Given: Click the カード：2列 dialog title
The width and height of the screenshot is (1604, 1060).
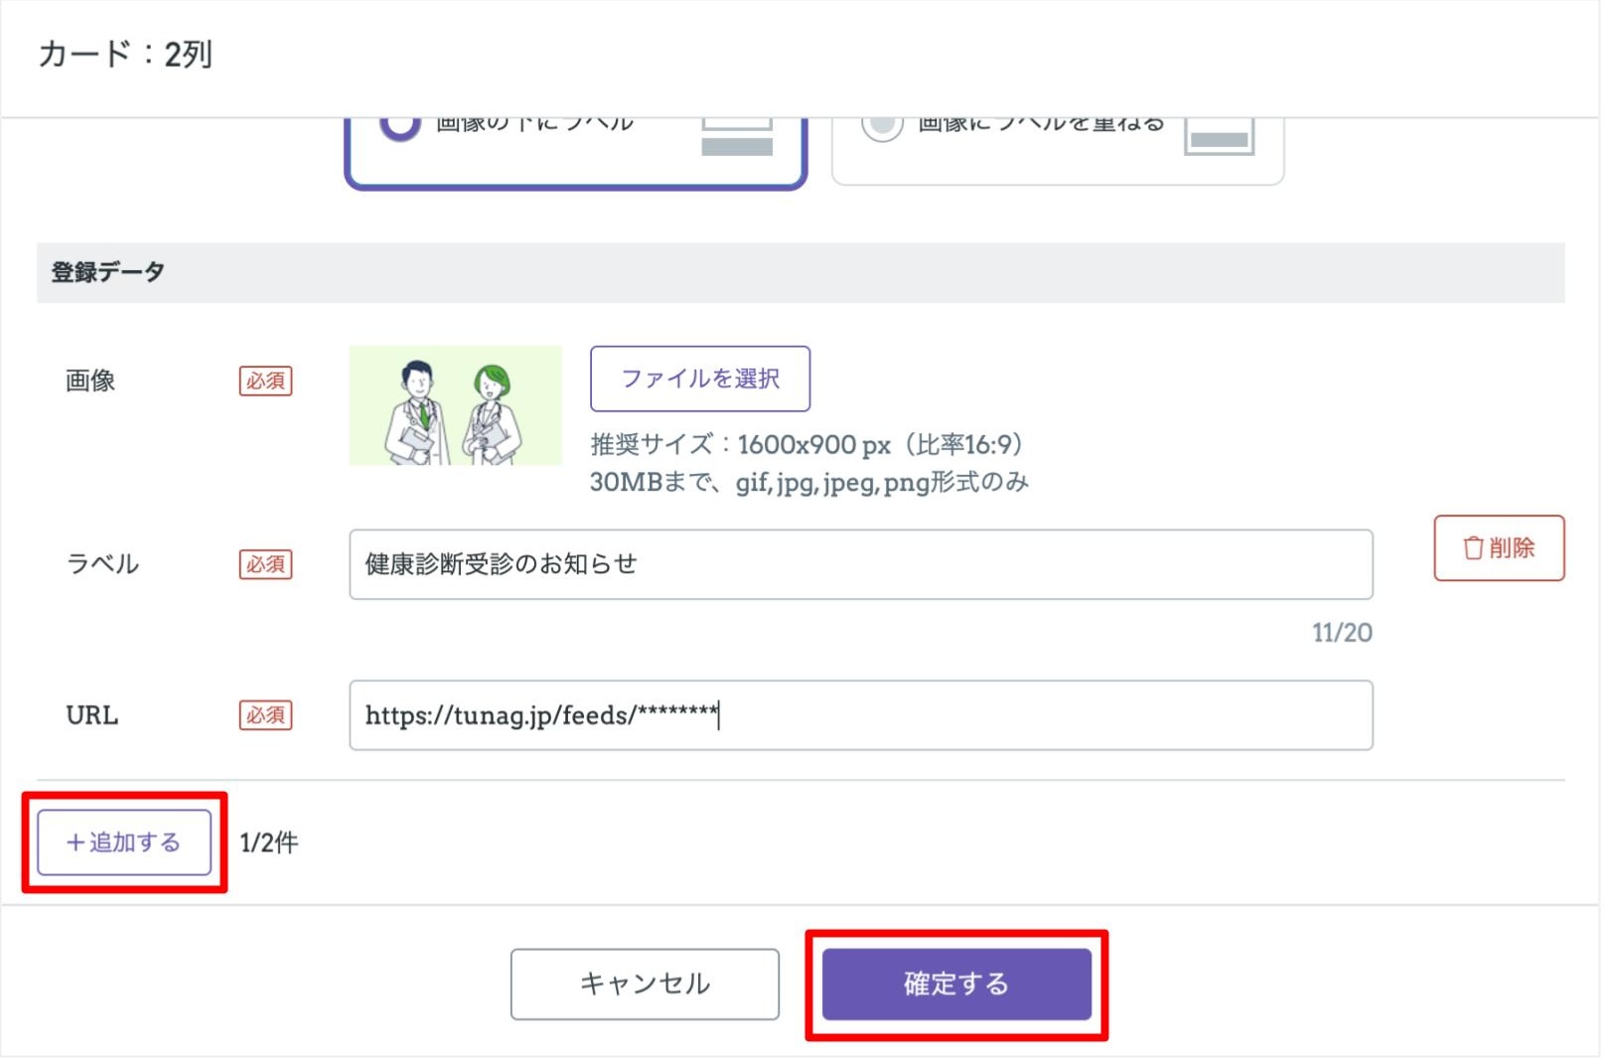Looking at the screenshot, I should (x=125, y=54).
